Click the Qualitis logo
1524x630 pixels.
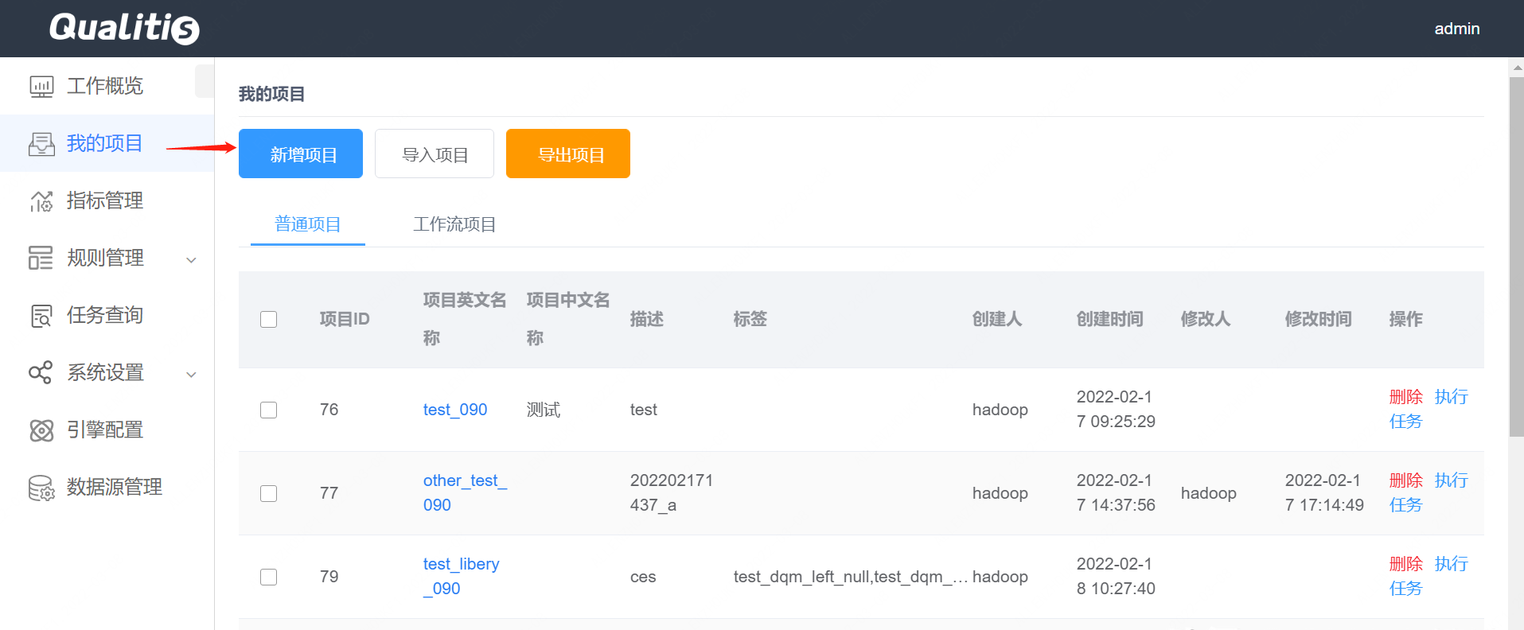124,29
